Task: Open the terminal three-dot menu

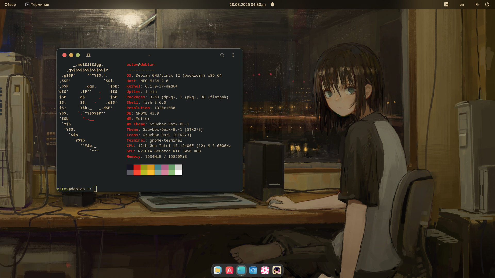Action: pos(233,55)
